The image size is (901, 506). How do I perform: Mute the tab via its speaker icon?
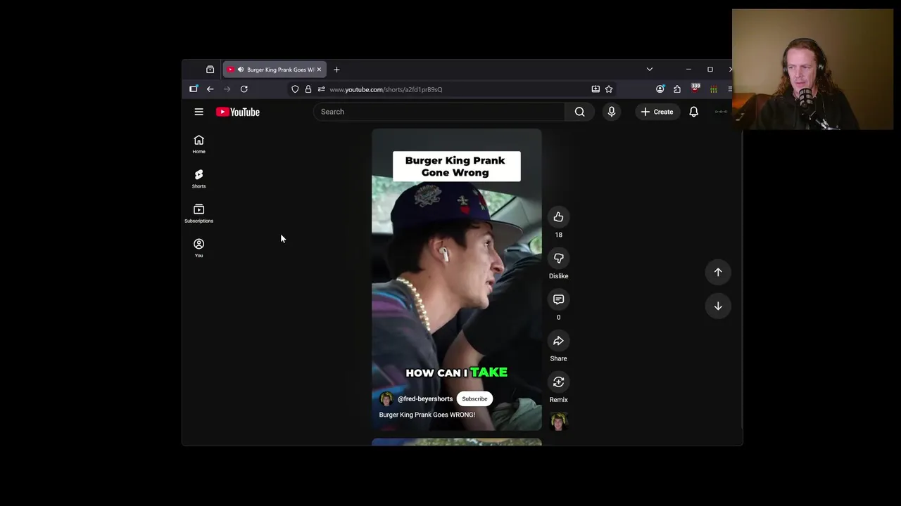[241, 70]
